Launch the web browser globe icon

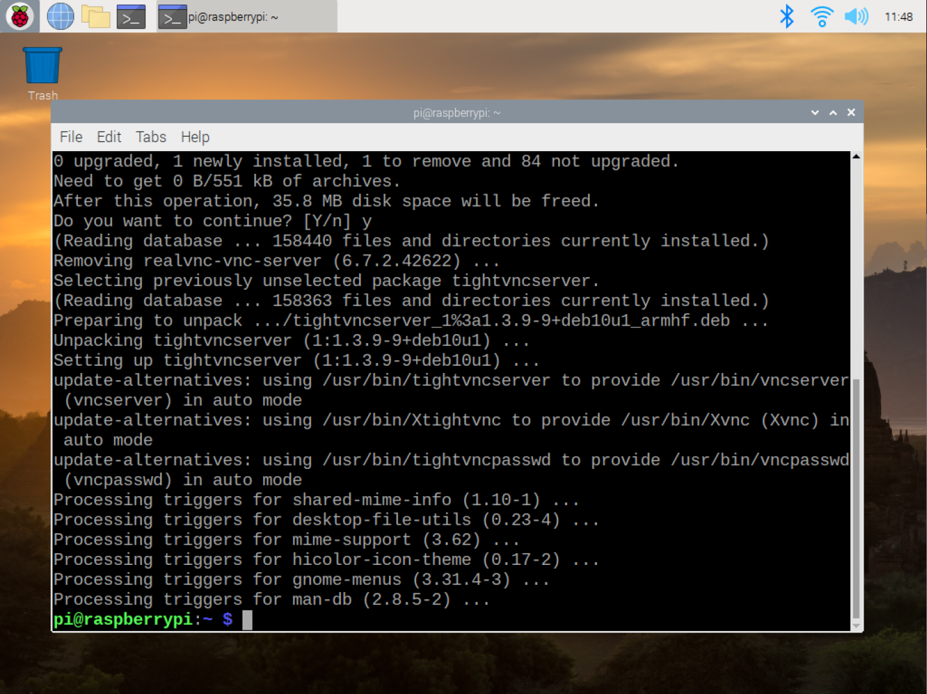[x=60, y=16]
